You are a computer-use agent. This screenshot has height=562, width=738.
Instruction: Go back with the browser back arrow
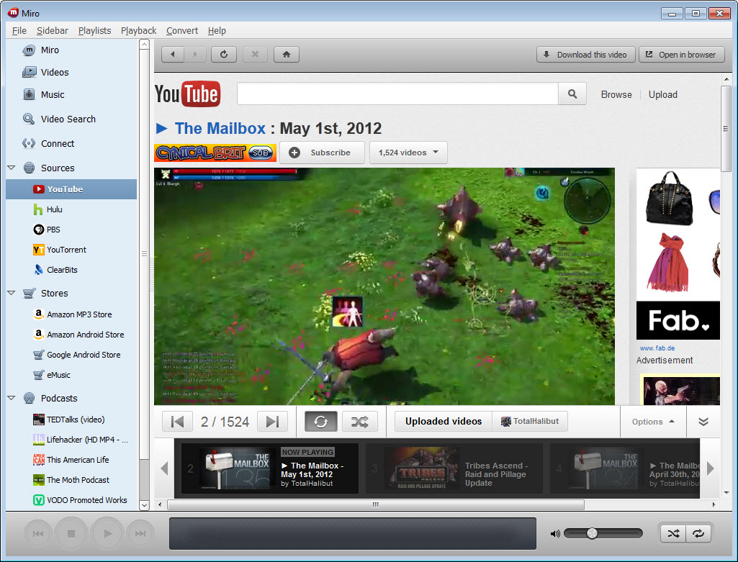173,55
